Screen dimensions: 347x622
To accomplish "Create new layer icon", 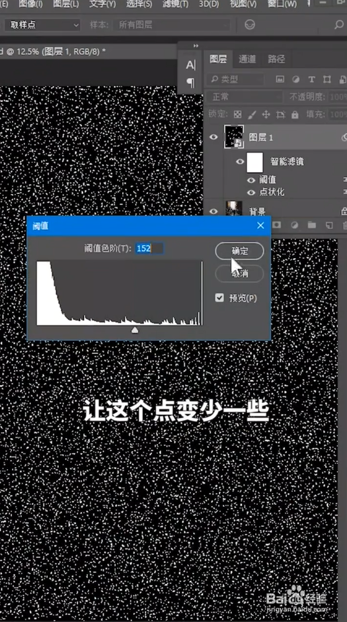I will click(x=328, y=225).
